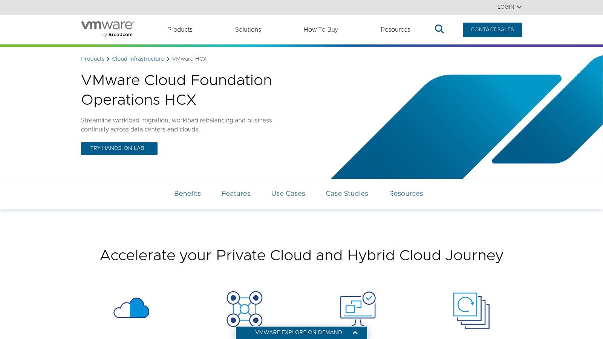Switch to the Features section tab
This screenshot has height=339, width=603.
[236, 194]
